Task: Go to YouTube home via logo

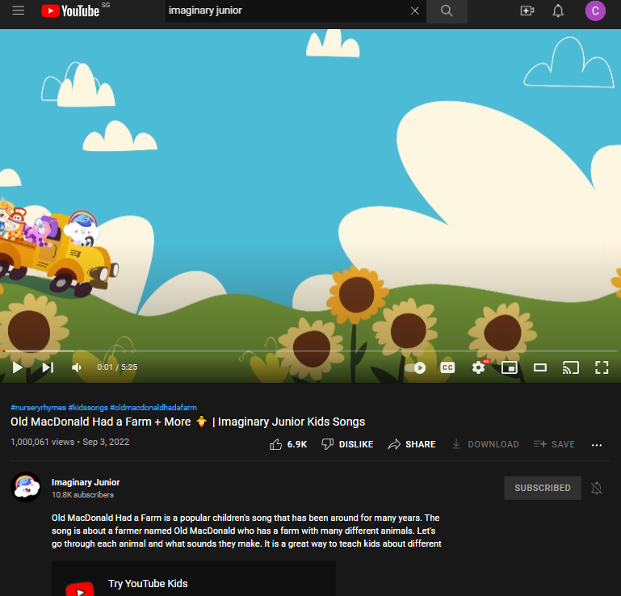Action: [70, 10]
